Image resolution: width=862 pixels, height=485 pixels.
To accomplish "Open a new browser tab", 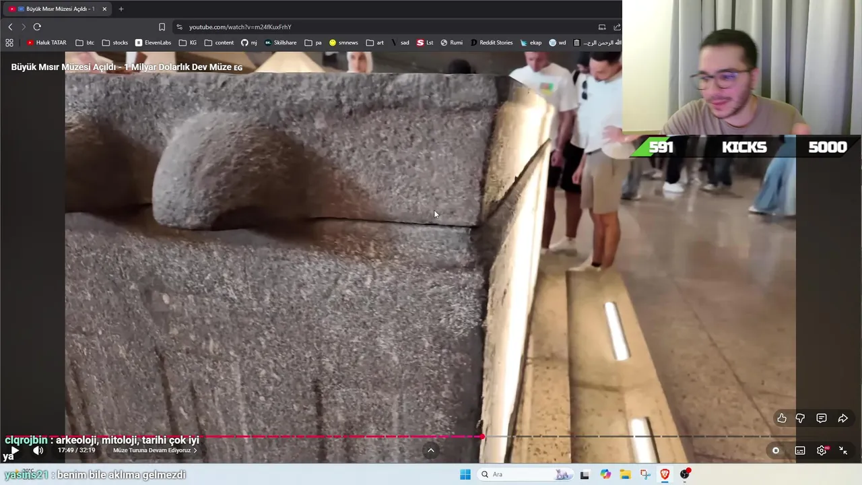I will click(x=121, y=9).
